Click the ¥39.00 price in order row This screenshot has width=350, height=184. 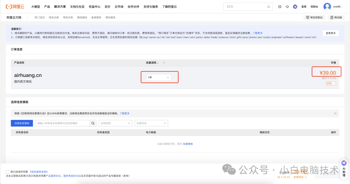click(328, 73)
